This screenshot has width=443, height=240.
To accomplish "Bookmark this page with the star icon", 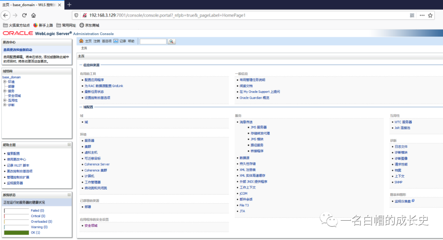I will 430,15.
